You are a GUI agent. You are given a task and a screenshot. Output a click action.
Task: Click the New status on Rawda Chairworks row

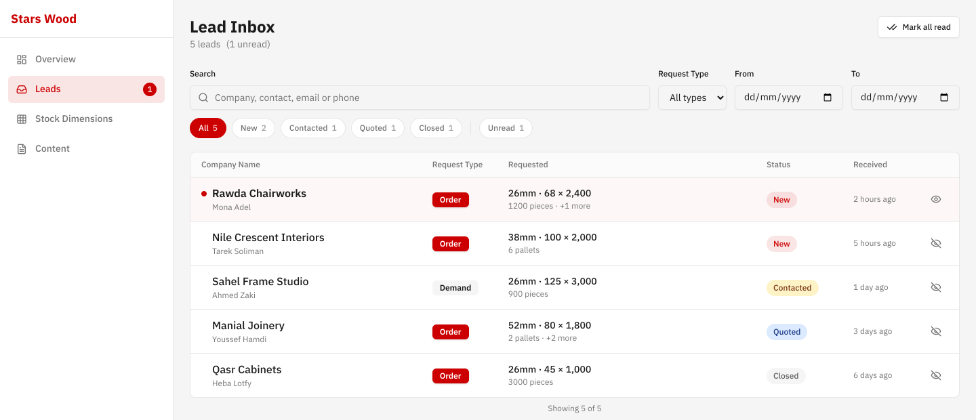pyautogui.click(x=781, y=200)
